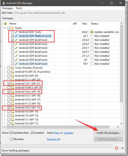The image size is (128, 156).
Task: Sort by the Rev. column header
Action: tap(85, 24)
